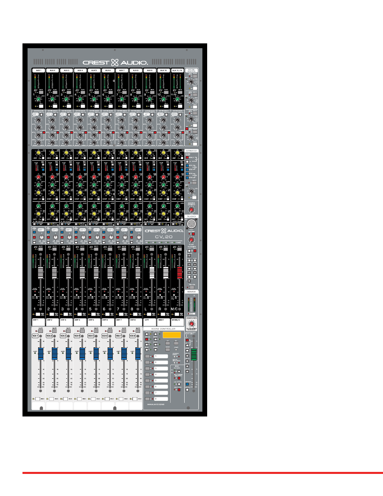Toggle the VCA 3 mute button
The width and height of the screenshot is (383, 496).
tap(69, 331)
